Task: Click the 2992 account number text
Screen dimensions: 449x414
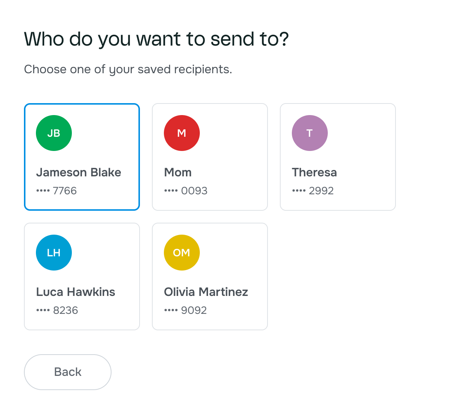Action: (x=313, y=191)
